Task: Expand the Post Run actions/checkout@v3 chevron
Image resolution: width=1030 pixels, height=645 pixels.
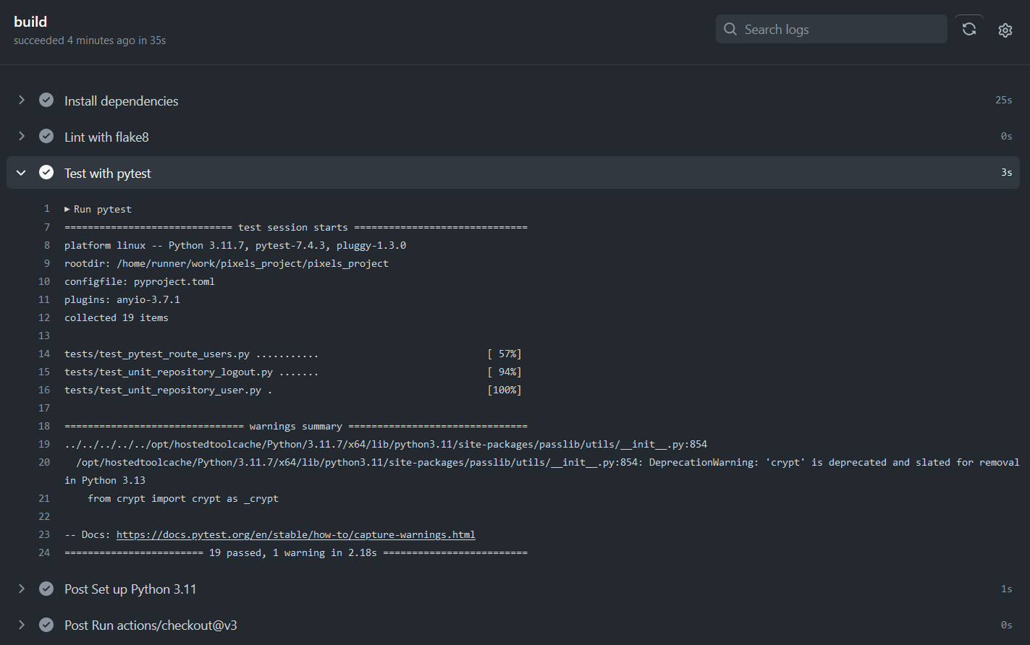Action: pyautogui.click(x=22, y=625)
